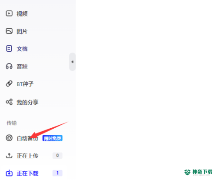The image size is (217, 180).
Task: Open the 图片 category
Action: click(22, 31)
